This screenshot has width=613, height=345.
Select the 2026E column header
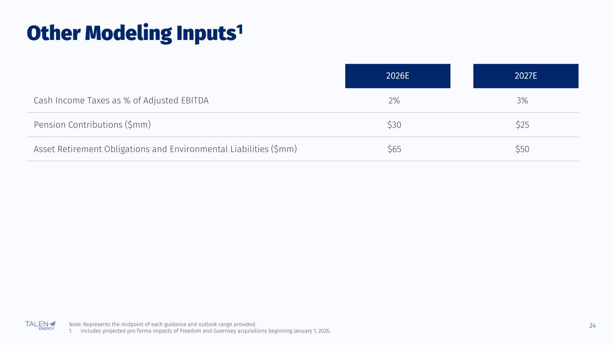(x=397, y=76)
